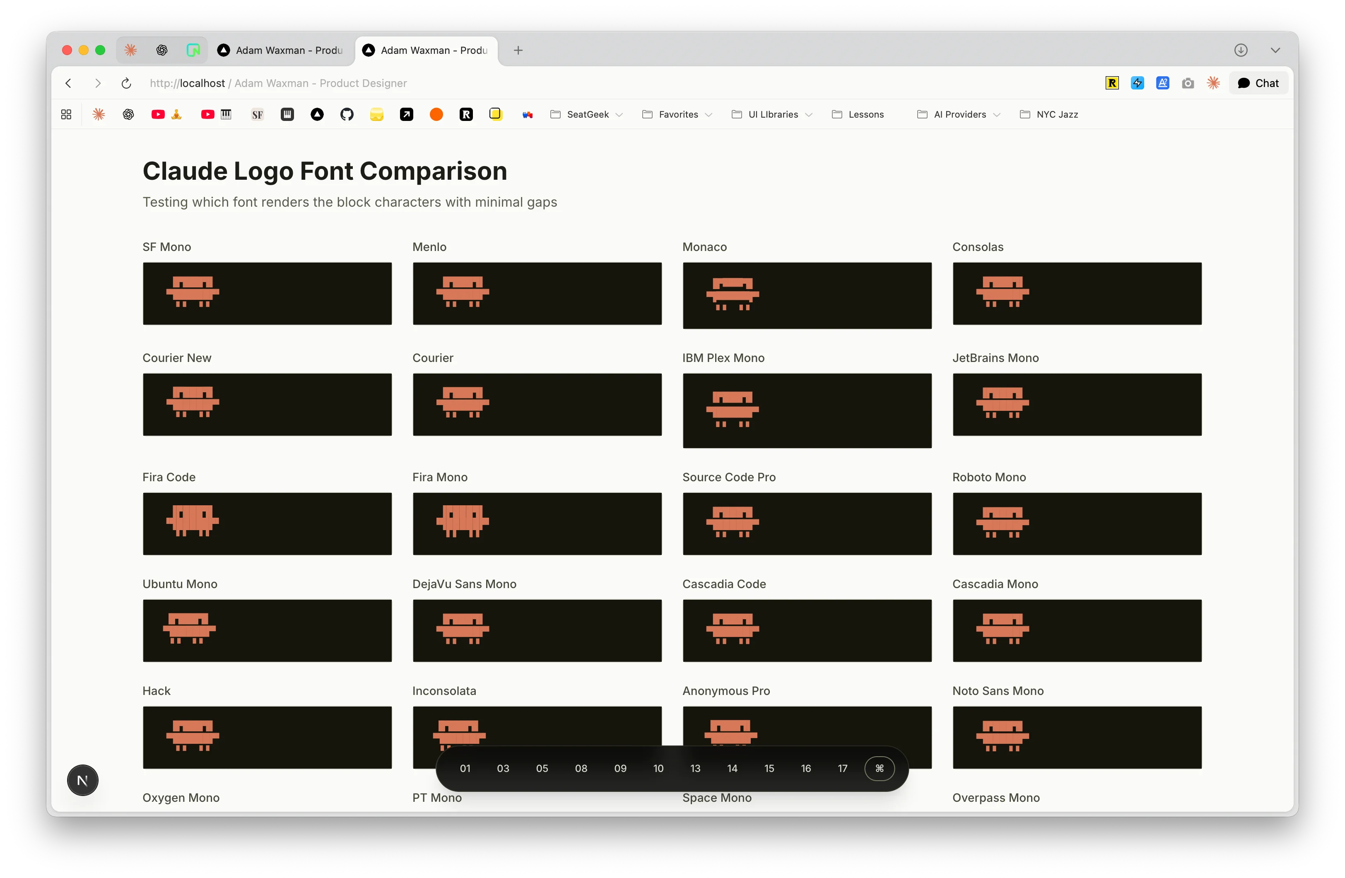Reload the page with the refresh icon
The width and height of the screenshot is (1345, 878).
pyautogui.click(x=127, y=83)
